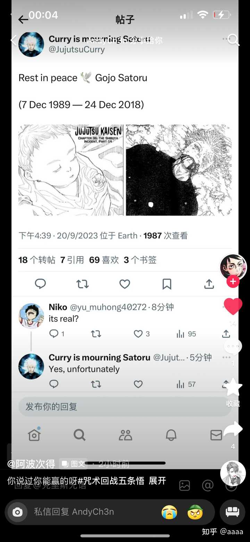Open the search magnifier at top right
The image size is (250, 542).
(233, 40)
